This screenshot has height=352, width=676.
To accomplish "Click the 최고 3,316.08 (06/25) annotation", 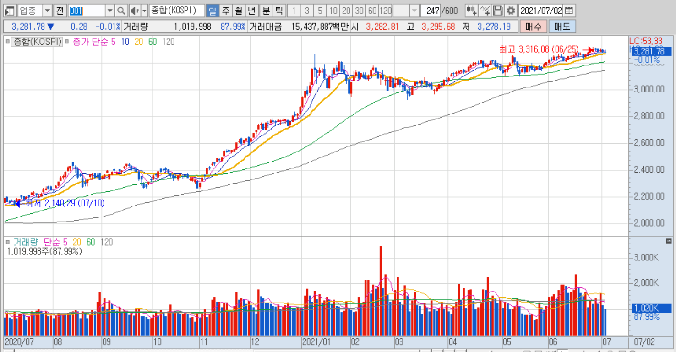I will coord(539,49).
